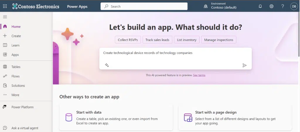Open the Environment Contoso (default) picker
This screenshot has width=300, height=132.
pos(220,6)
